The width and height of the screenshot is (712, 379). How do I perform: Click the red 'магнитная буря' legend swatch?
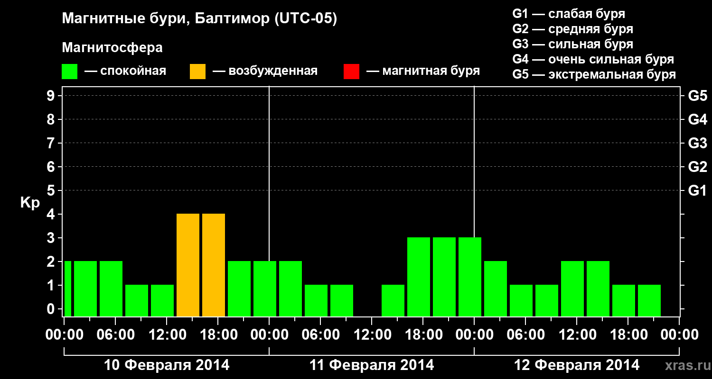pyautogui.click(x=351, y=72)
